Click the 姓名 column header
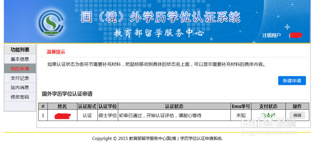This screenshot has height=143, width=314. 62,106
